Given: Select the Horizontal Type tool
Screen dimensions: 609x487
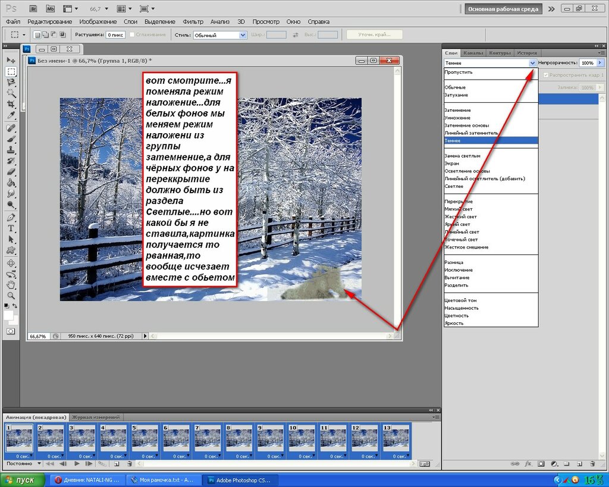Looking at the screenshot, I should click(11, 229).
